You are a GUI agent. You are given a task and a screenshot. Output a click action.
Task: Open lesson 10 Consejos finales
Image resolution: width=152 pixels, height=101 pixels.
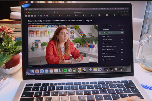pyautogui.click(x=111, y=60)
